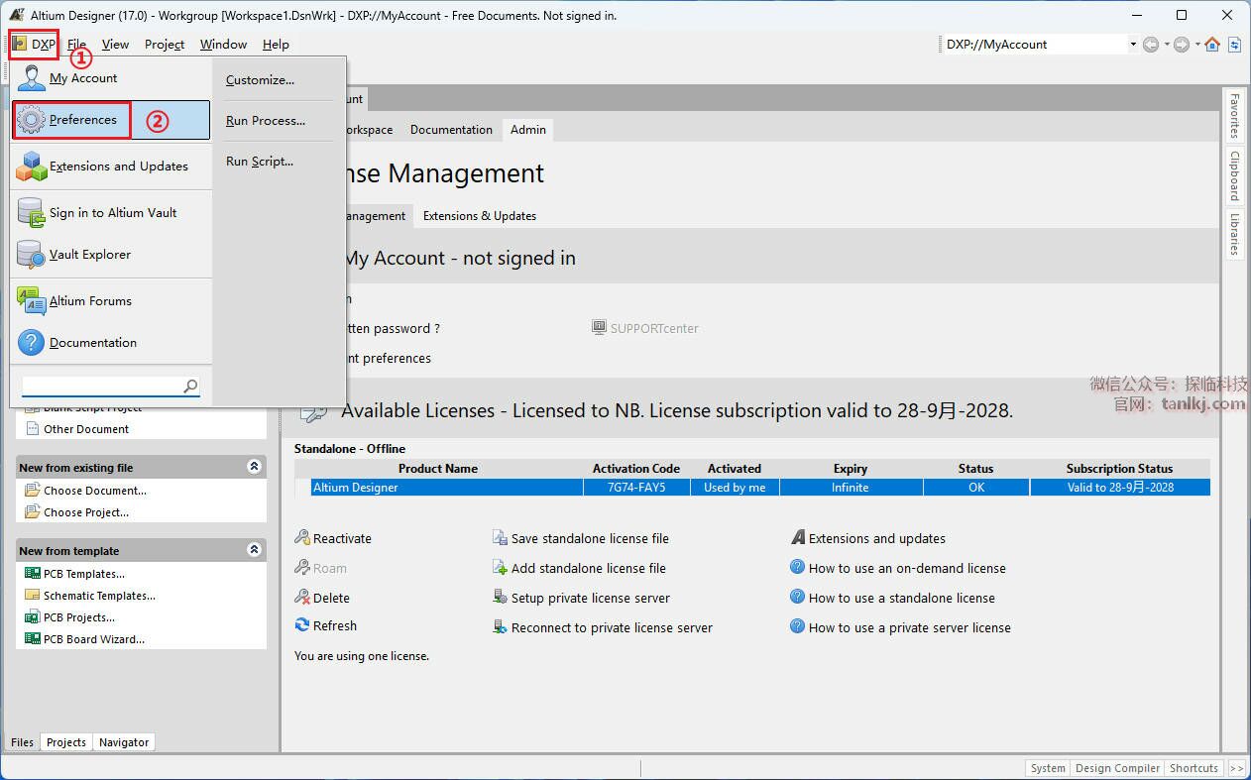Switch to the Admin tab
Image resolution: width=1251 pixels, height=780 pixels.
coord(528,130)
